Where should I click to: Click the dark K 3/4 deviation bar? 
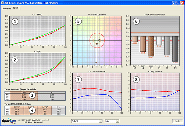(175, 49)
